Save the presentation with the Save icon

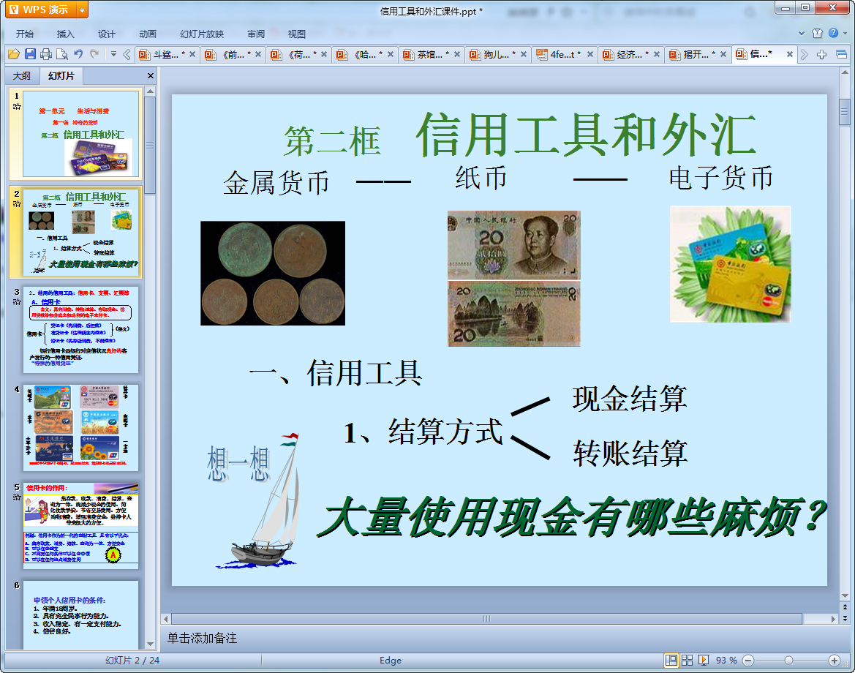[30, 54]
